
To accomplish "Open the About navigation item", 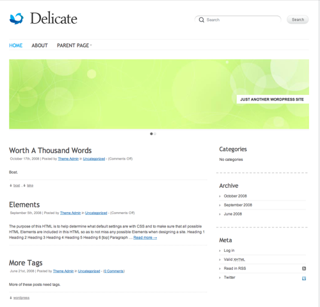I will click(x=40, y=46).
